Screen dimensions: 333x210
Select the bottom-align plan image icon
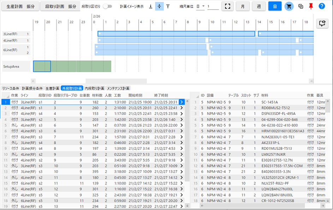pos(150,6)
